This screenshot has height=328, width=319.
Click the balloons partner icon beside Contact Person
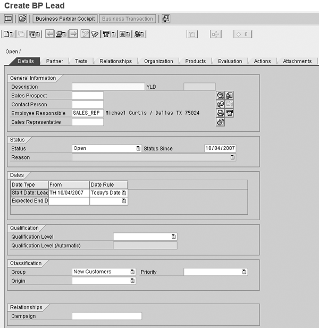(x=220, y=104)
